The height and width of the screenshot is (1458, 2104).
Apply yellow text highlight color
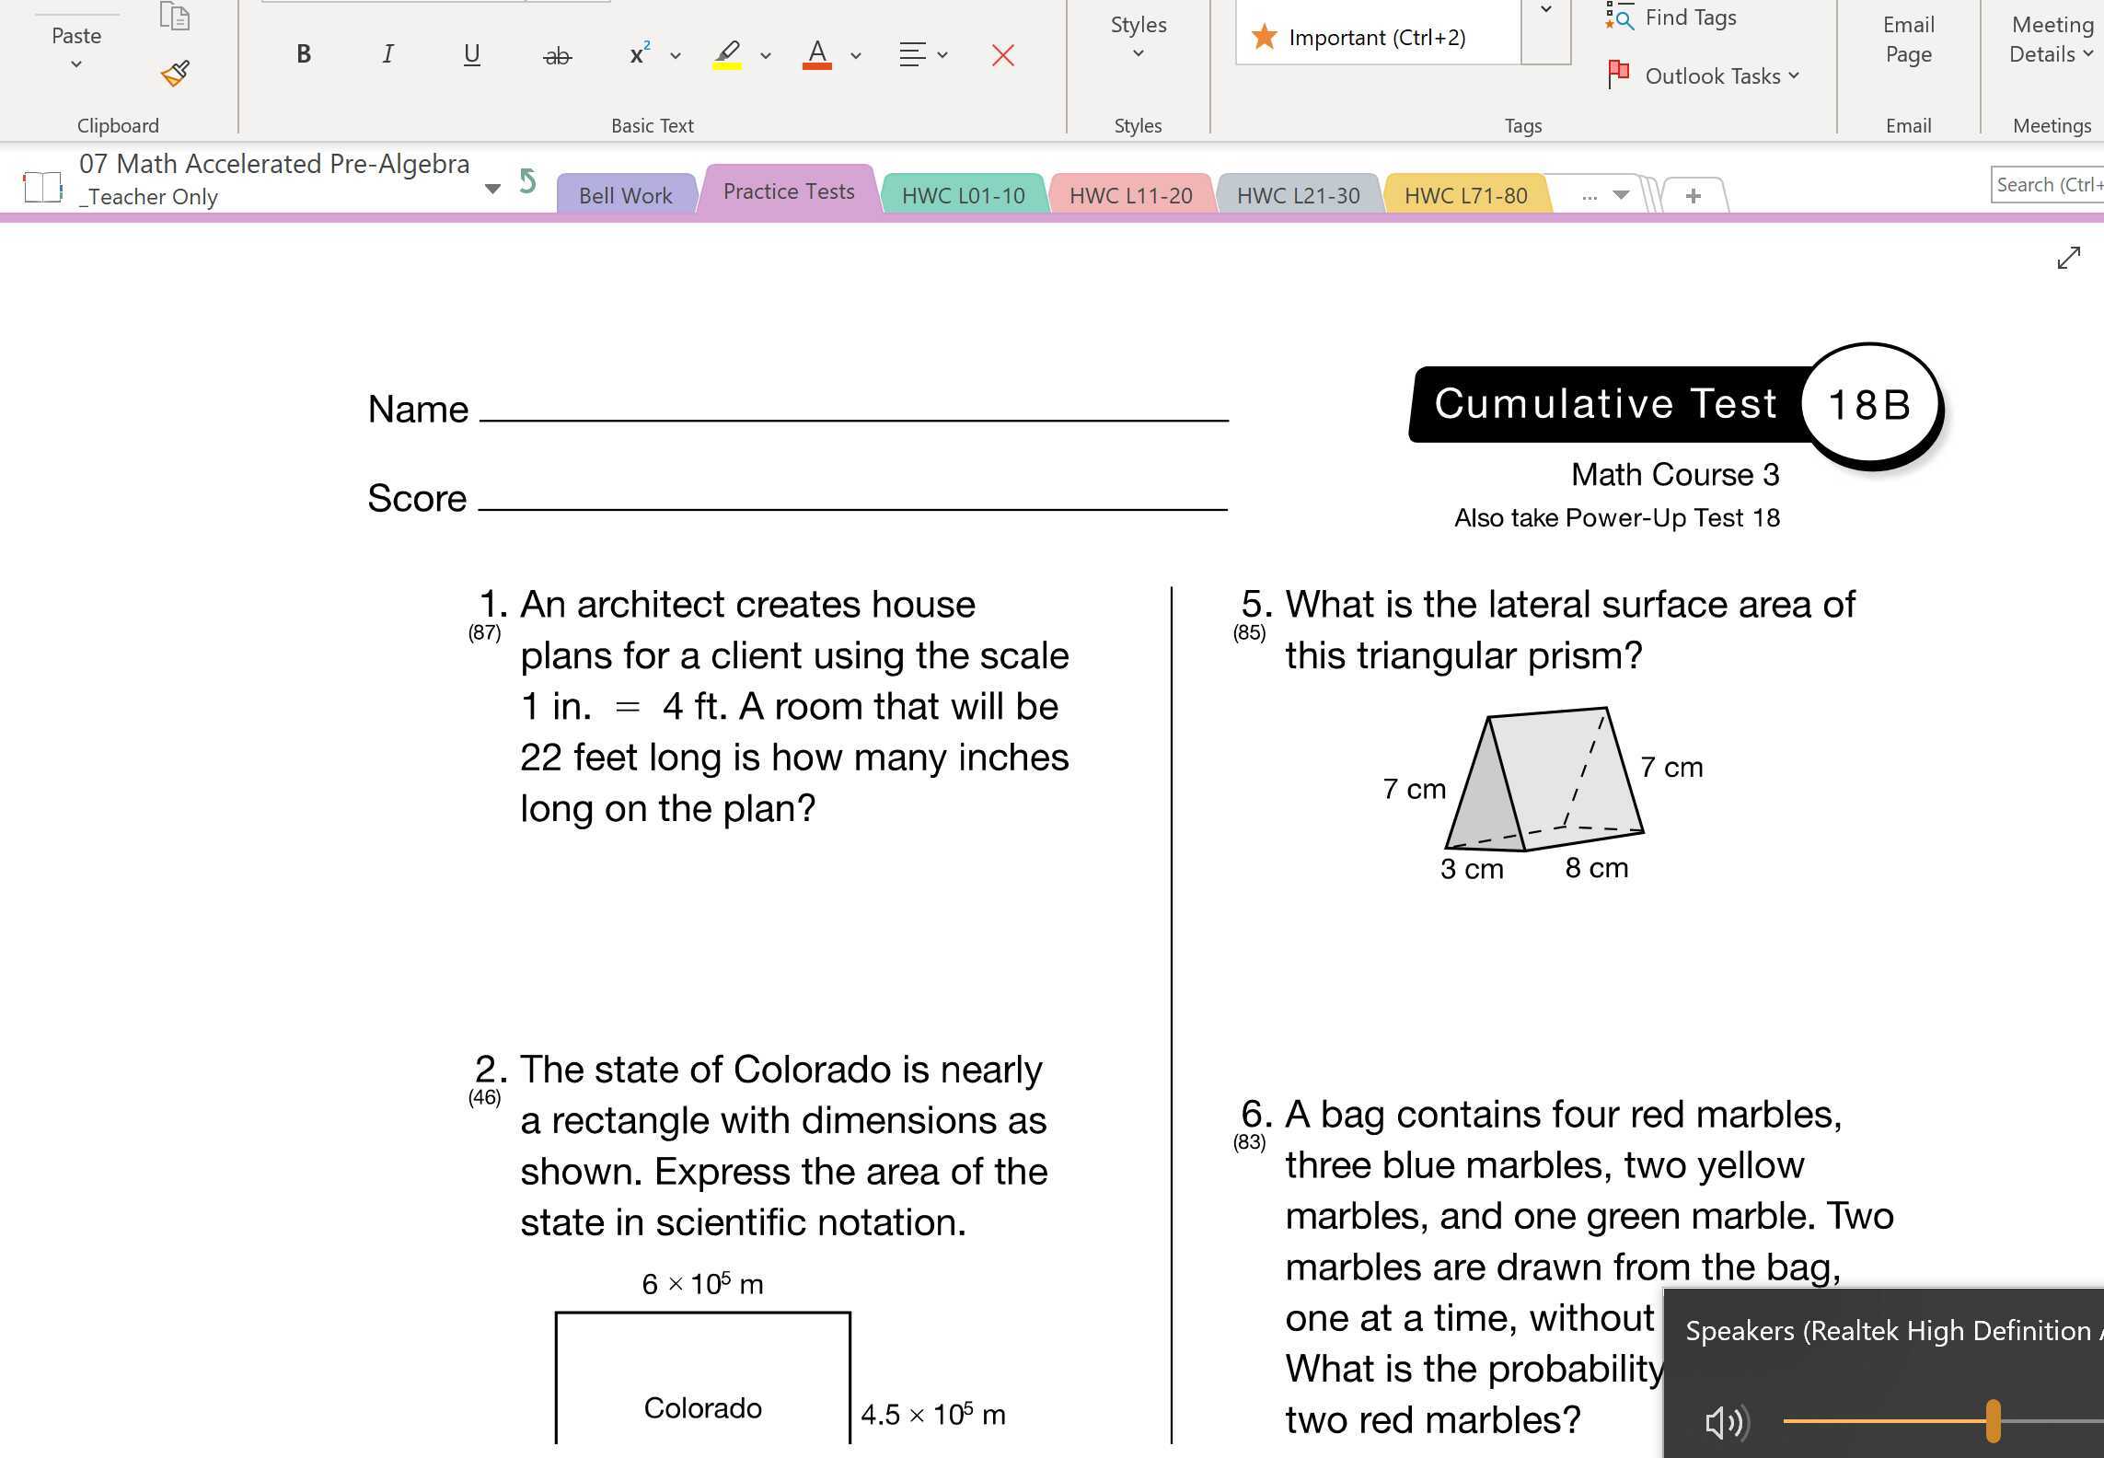pyautogui.click(x=727, y=54)
